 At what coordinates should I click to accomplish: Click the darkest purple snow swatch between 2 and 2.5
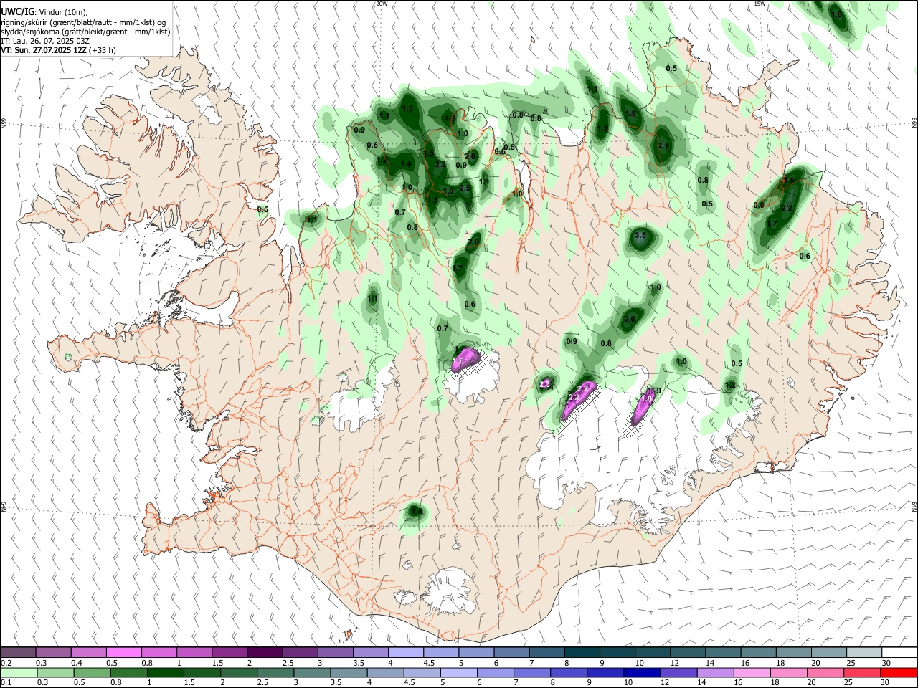click(265, 652)
